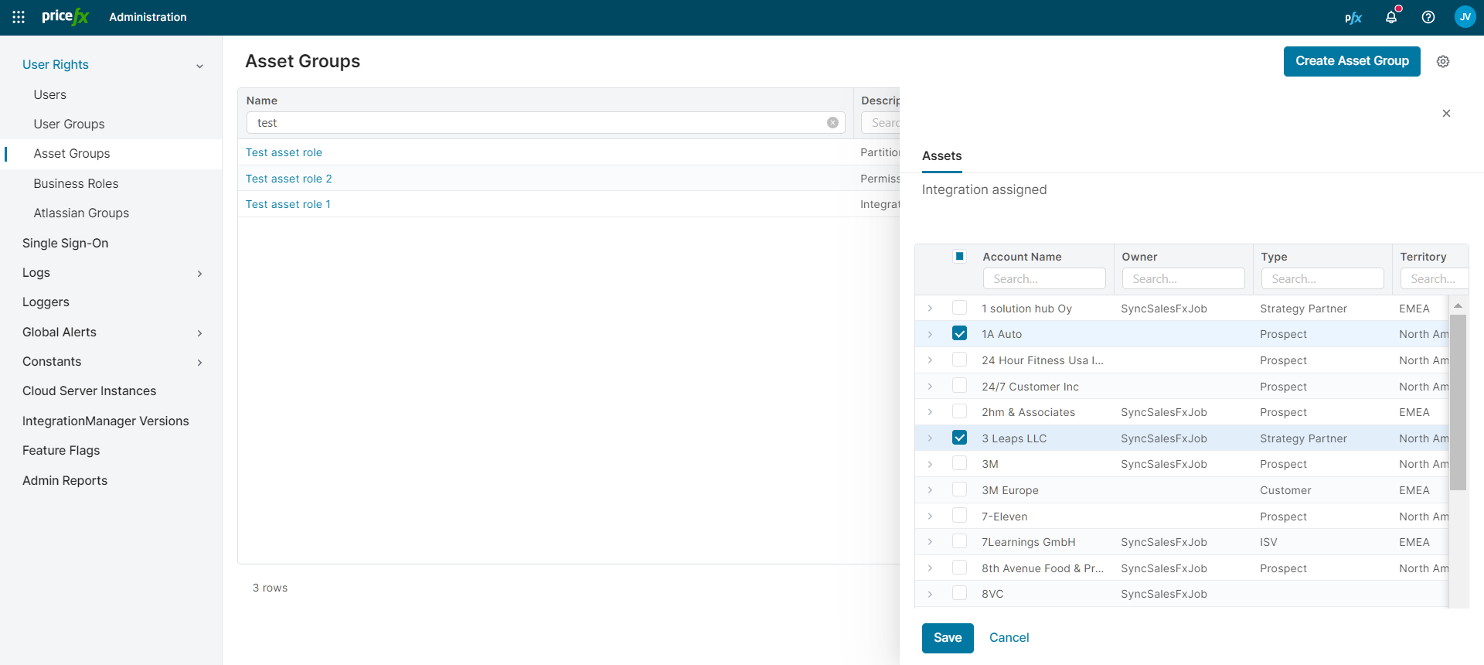Viewport: 1484px width, 665px height.
Task: Click the assets list vertical scrollbar
Action: 1458,402
